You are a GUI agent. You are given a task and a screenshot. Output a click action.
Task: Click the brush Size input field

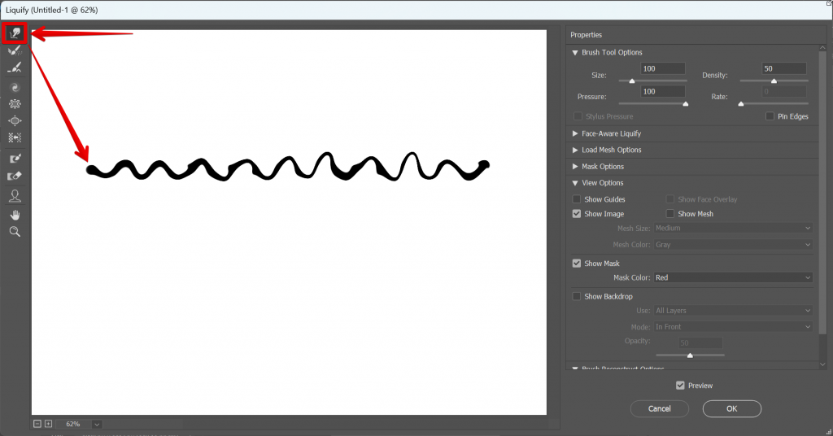coord(662,69)
